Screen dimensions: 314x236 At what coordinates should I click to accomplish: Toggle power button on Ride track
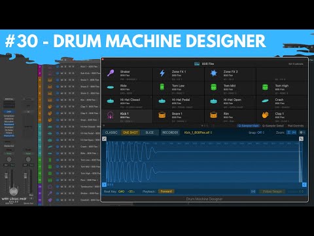click(58, 153)
